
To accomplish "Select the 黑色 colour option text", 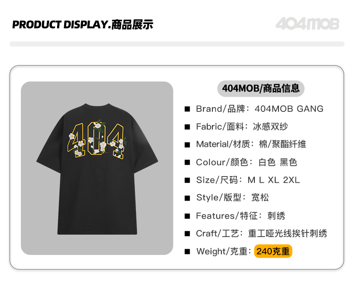I will click(288, 162).
